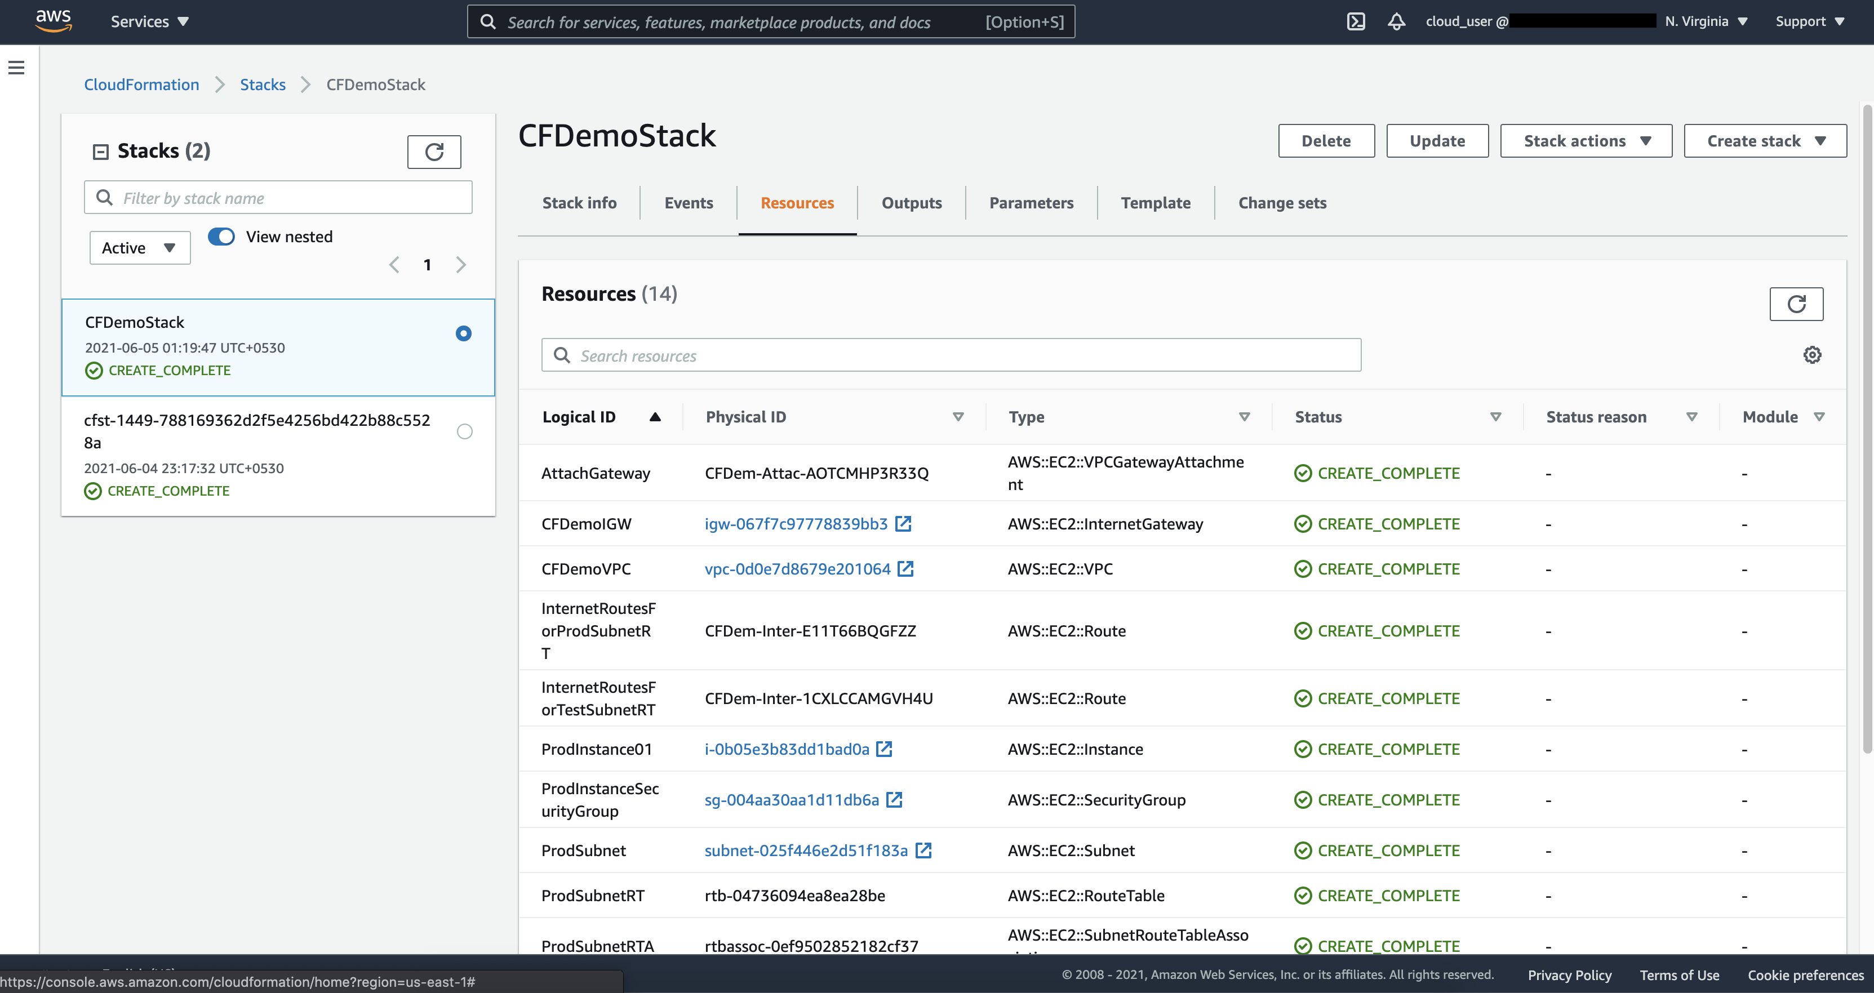Click the search magnifier in the top bar

pos(488,22)
